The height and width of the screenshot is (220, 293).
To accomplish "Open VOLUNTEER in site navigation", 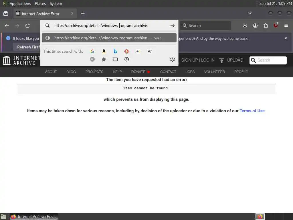I will pyautogui.click(x=214, y=72).
